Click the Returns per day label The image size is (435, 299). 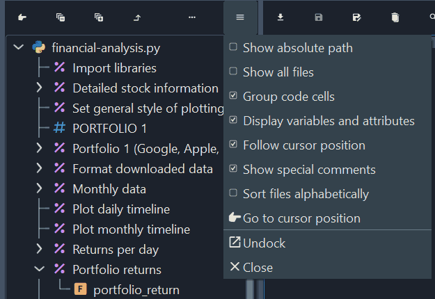(116, 250)
